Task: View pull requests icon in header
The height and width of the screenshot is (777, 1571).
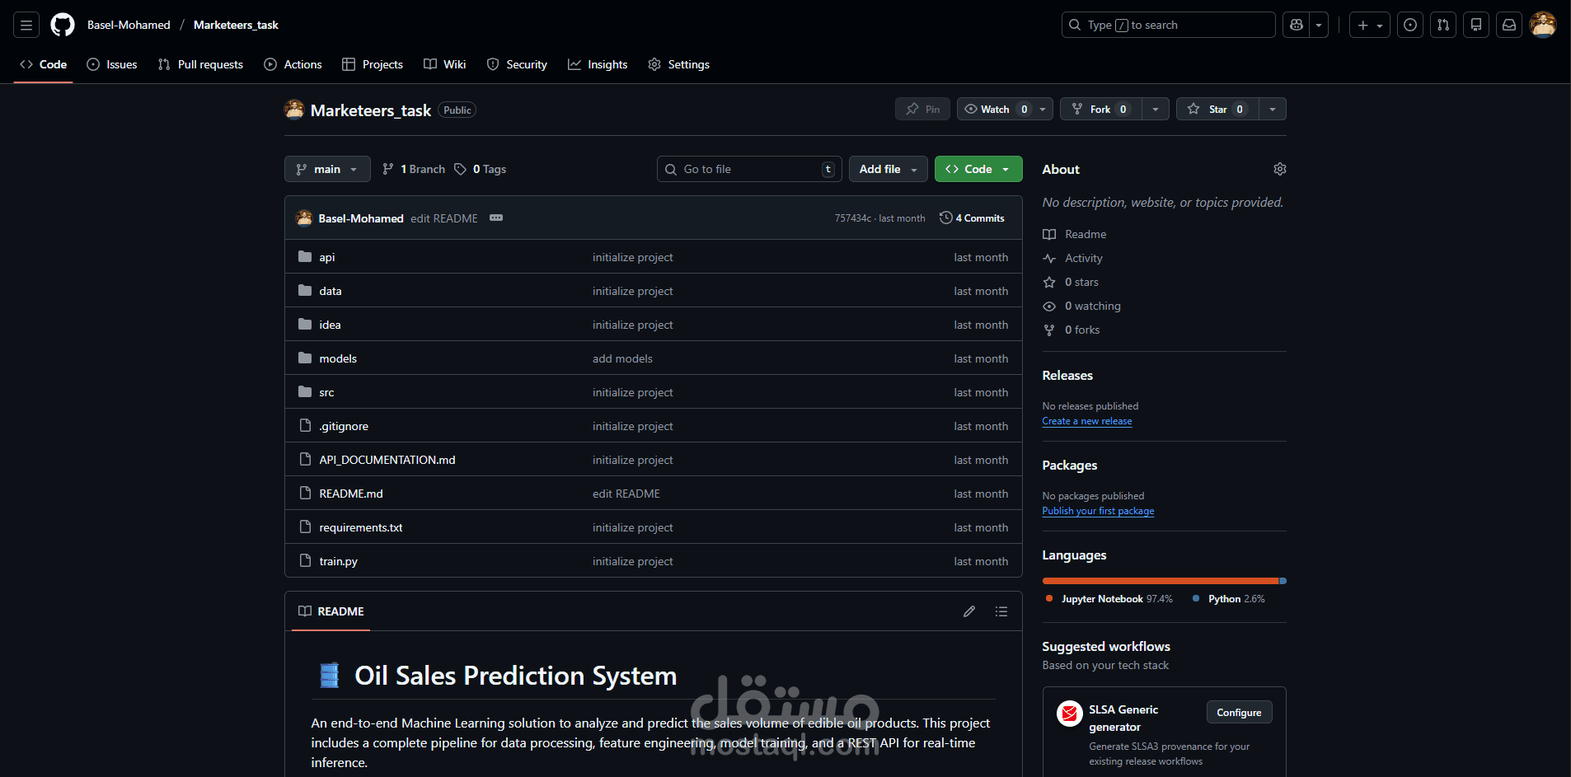Action: coord(1442,25)
